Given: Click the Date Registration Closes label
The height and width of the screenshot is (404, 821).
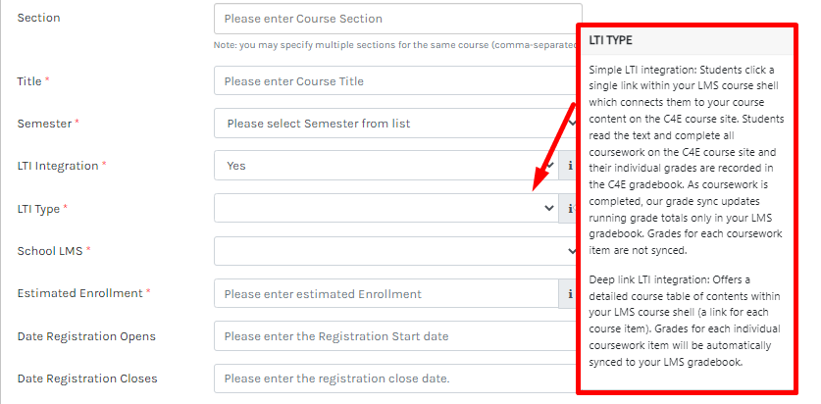Looking at the screenshot, I should click(86, 379).
